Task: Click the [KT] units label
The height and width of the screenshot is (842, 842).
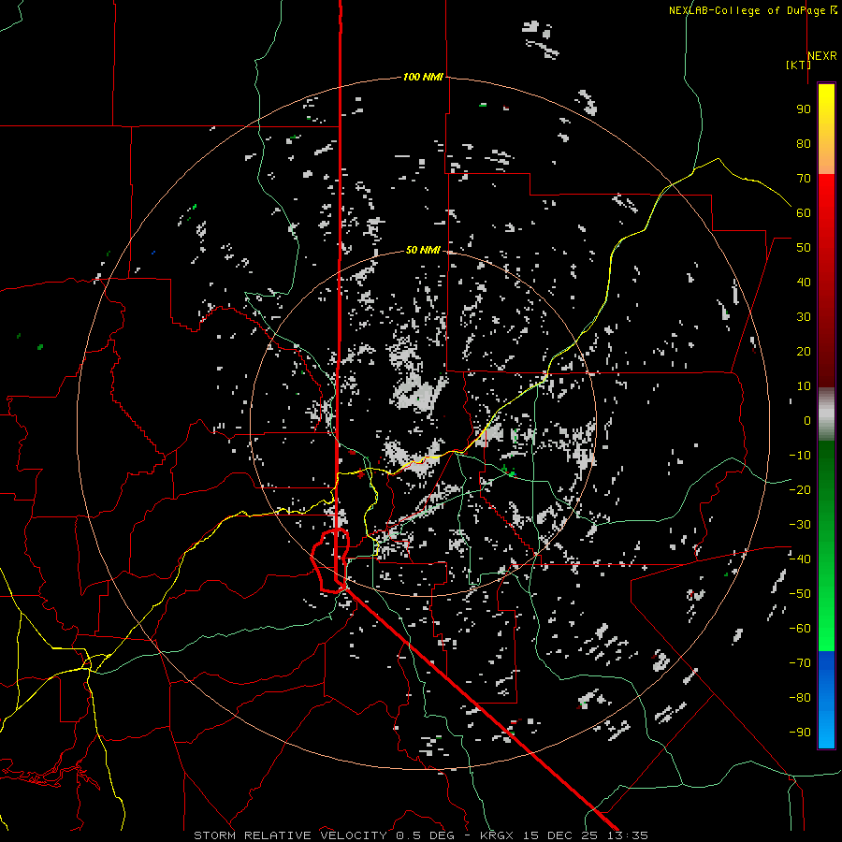Action: pos(799,65)
